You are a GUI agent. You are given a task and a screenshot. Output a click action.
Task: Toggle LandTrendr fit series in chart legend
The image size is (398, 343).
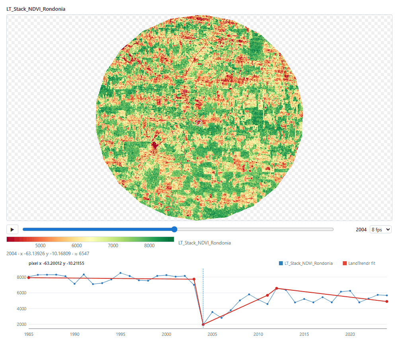tap(359, 263)
